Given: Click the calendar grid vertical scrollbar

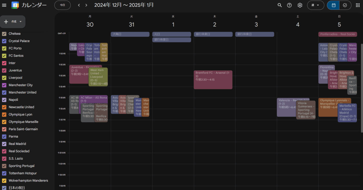Looking at the screenshot, I should click(362, 88).
